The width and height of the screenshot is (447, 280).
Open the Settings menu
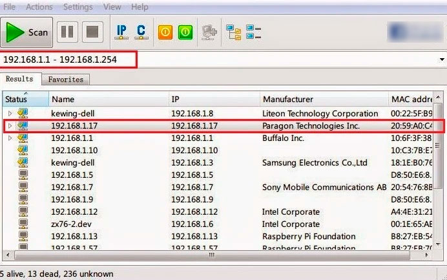(x=78, y=6)
